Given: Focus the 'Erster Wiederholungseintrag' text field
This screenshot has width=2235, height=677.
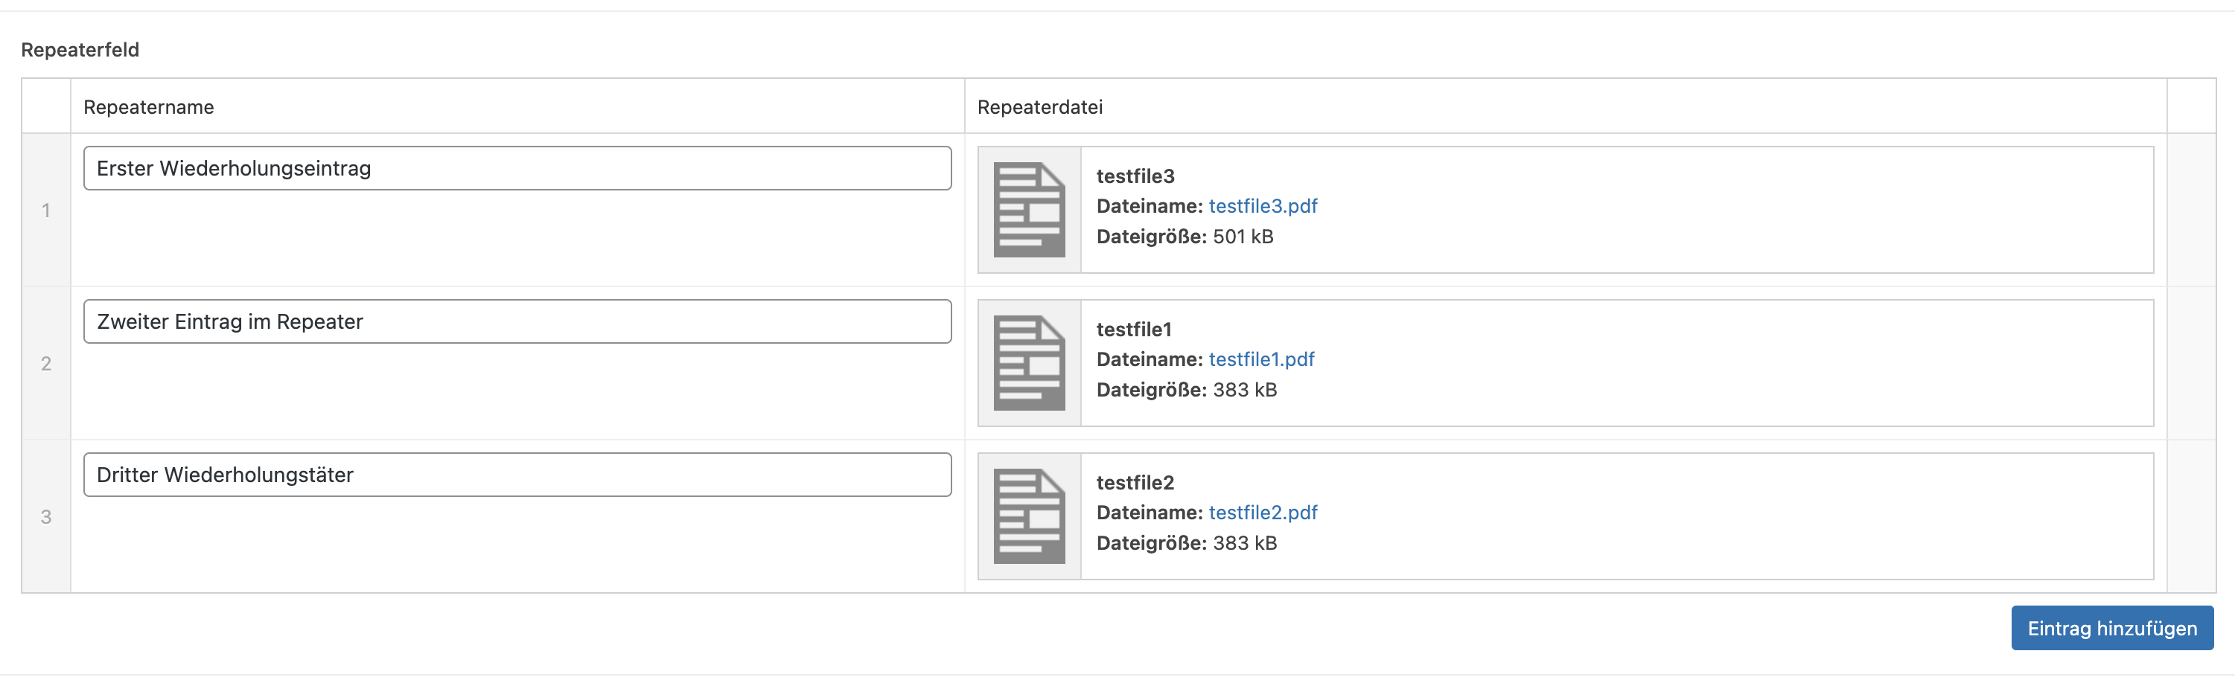Looking at the screenshot, I should (517, 168).
